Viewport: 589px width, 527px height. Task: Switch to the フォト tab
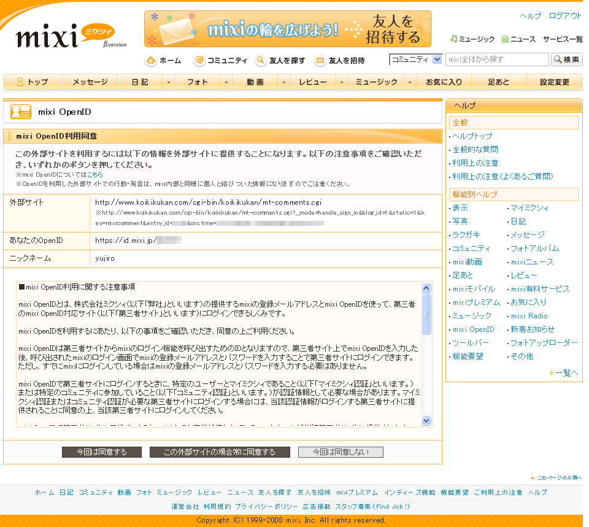tap(198, 82)
